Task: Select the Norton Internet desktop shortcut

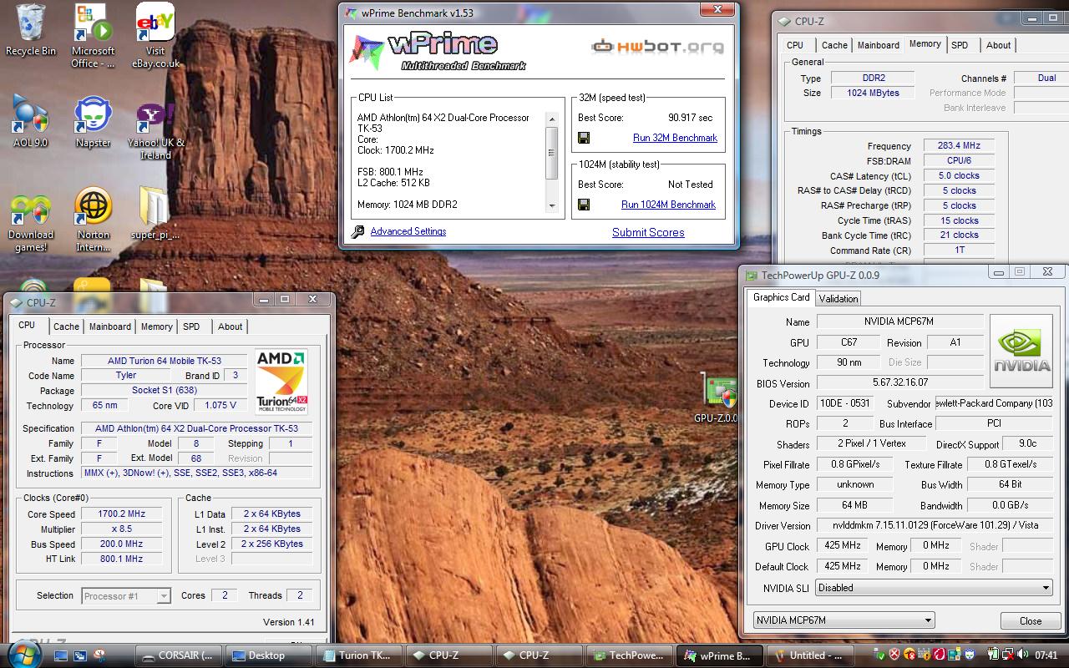Action: pyautogui.click(x=93, y=220)
